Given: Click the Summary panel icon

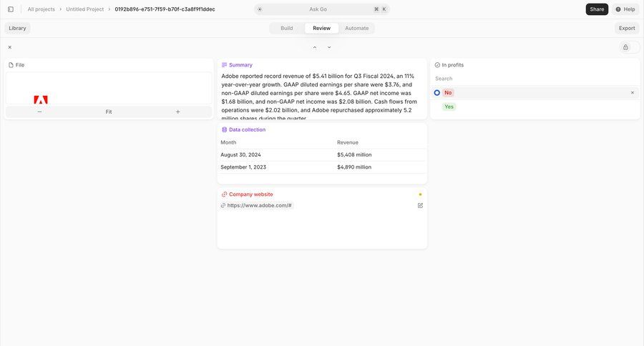Looking at the screenshot, I should [224, 65].
